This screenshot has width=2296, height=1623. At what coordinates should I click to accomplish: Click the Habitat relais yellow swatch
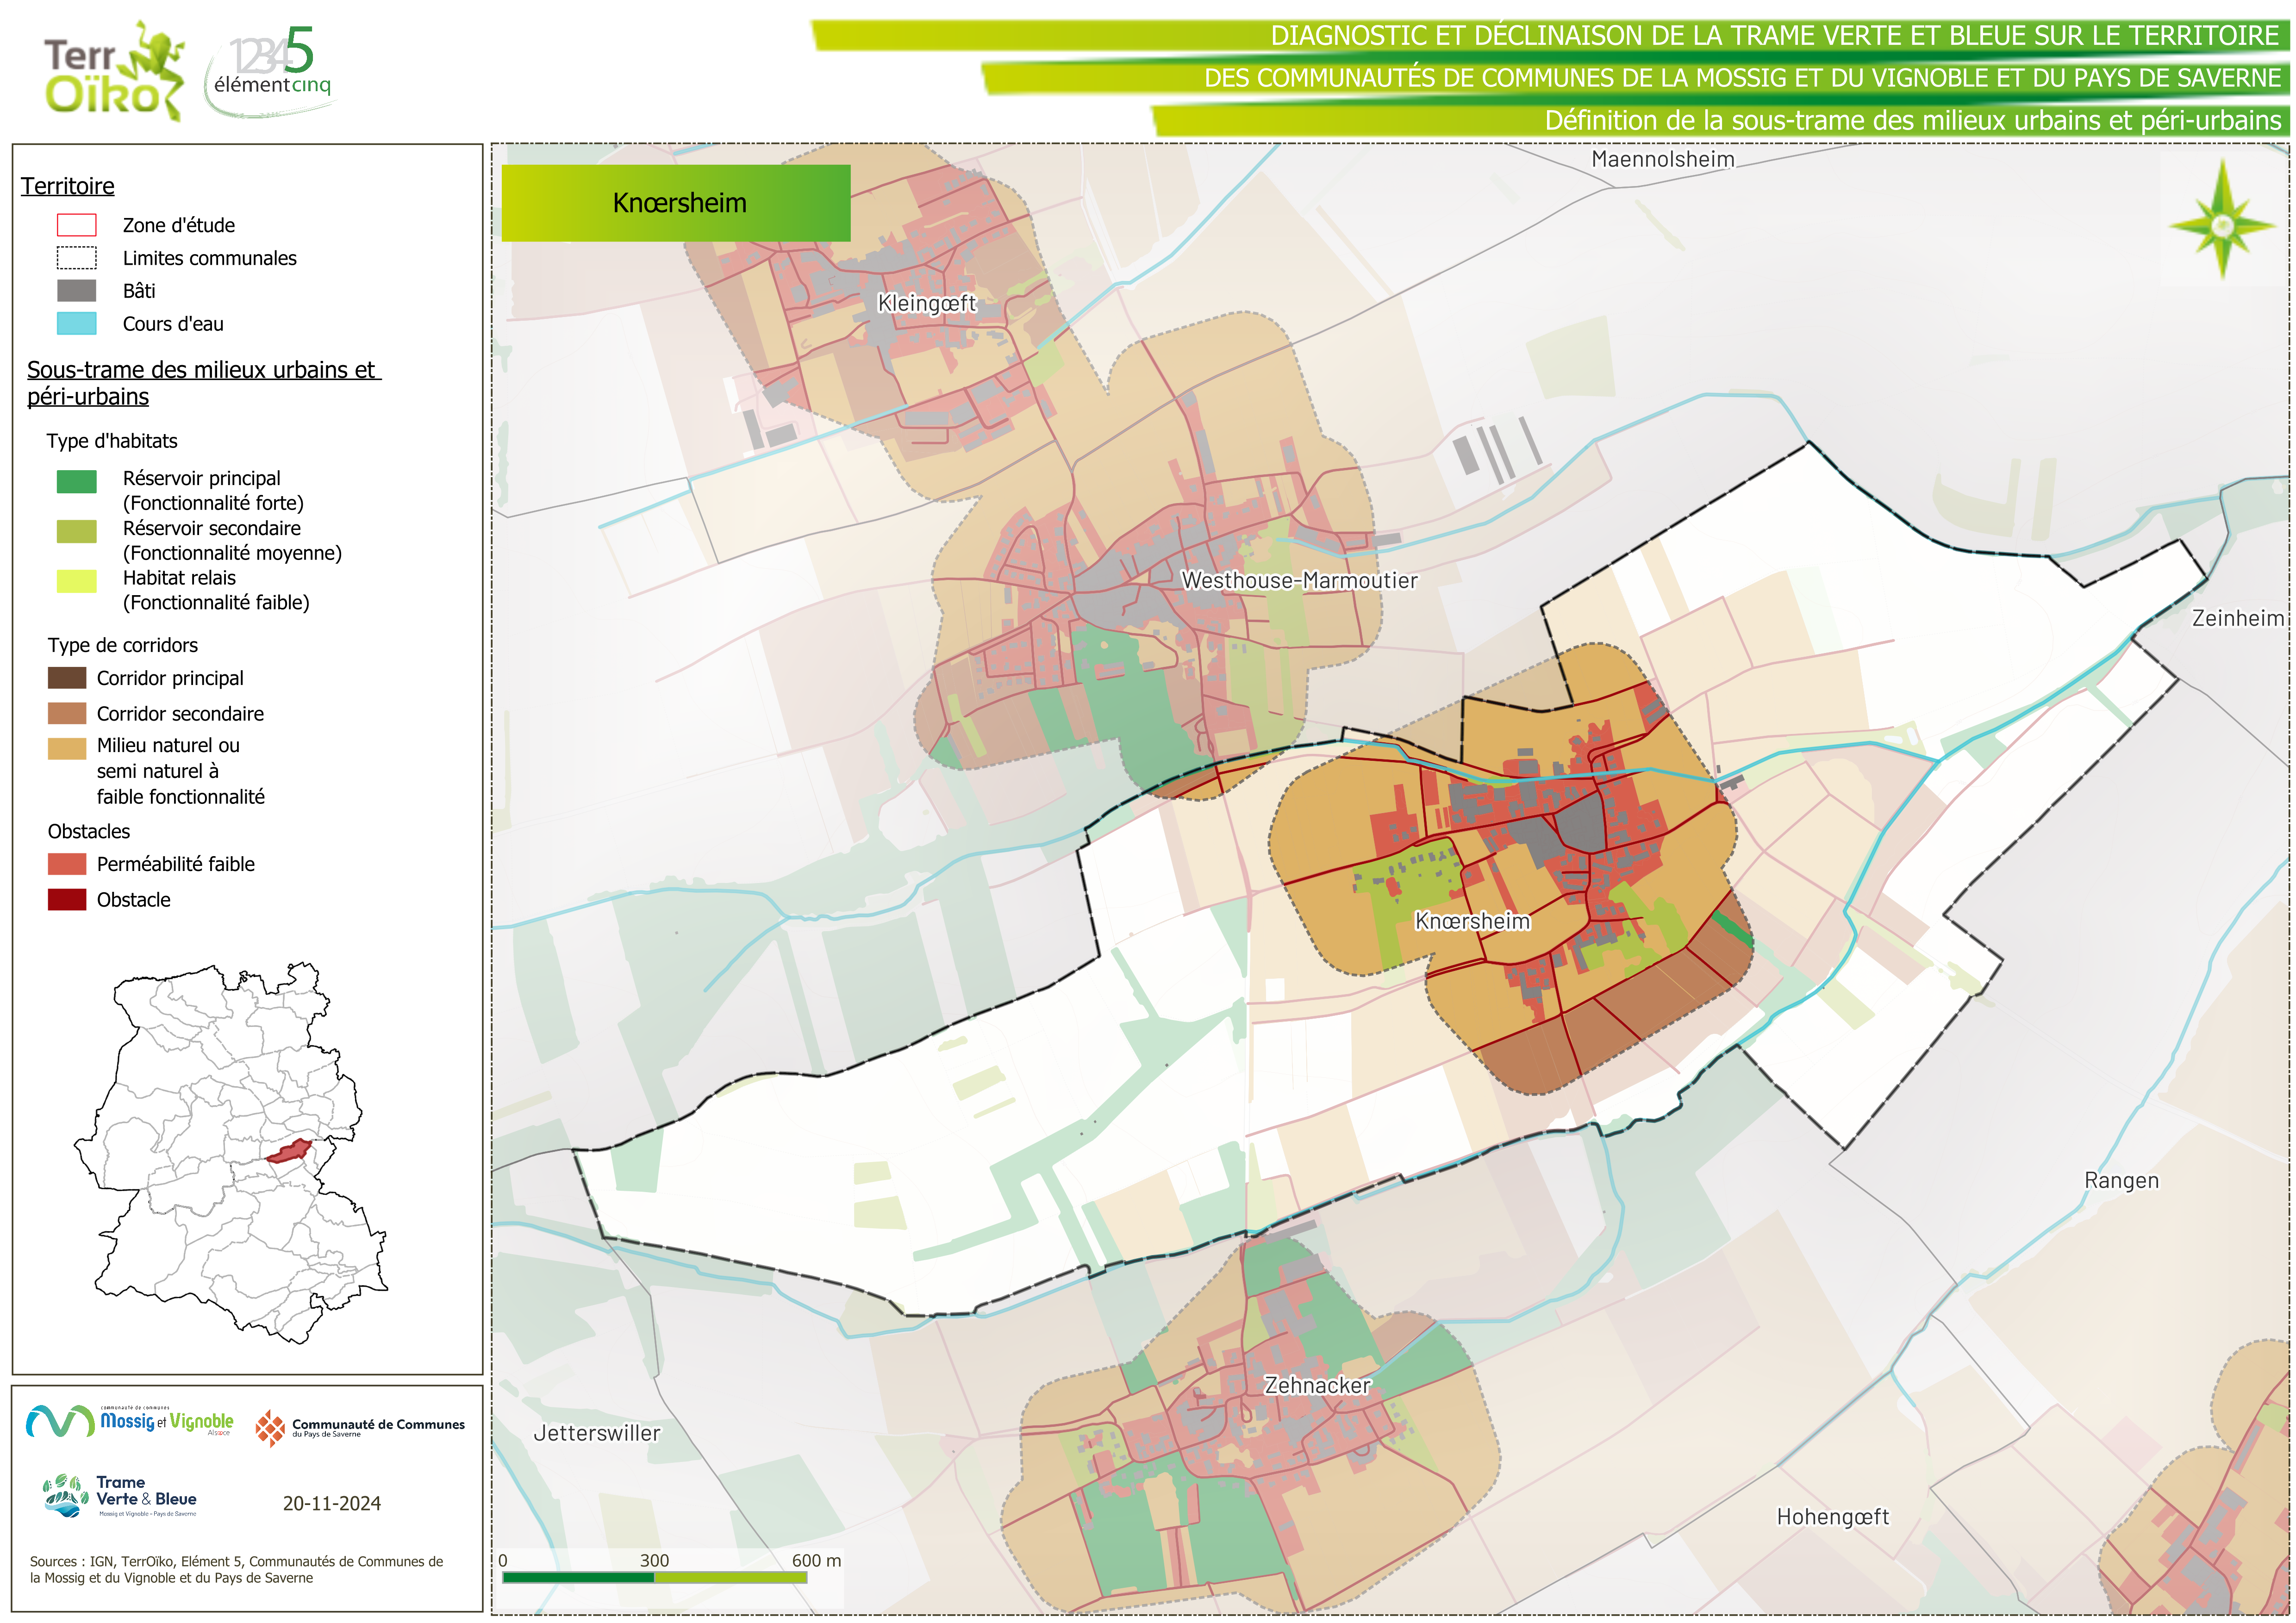pyautogui.click(x=77, y=581)
